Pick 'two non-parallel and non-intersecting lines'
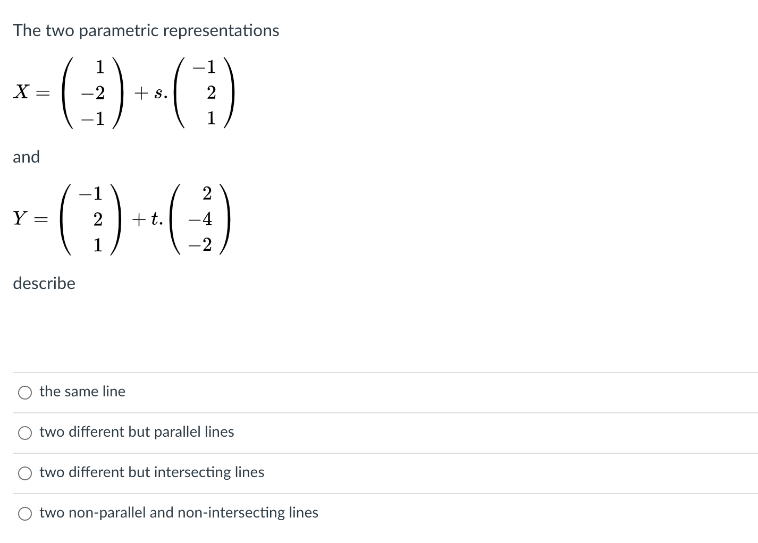The image size is (758, 543). point(24,513)
